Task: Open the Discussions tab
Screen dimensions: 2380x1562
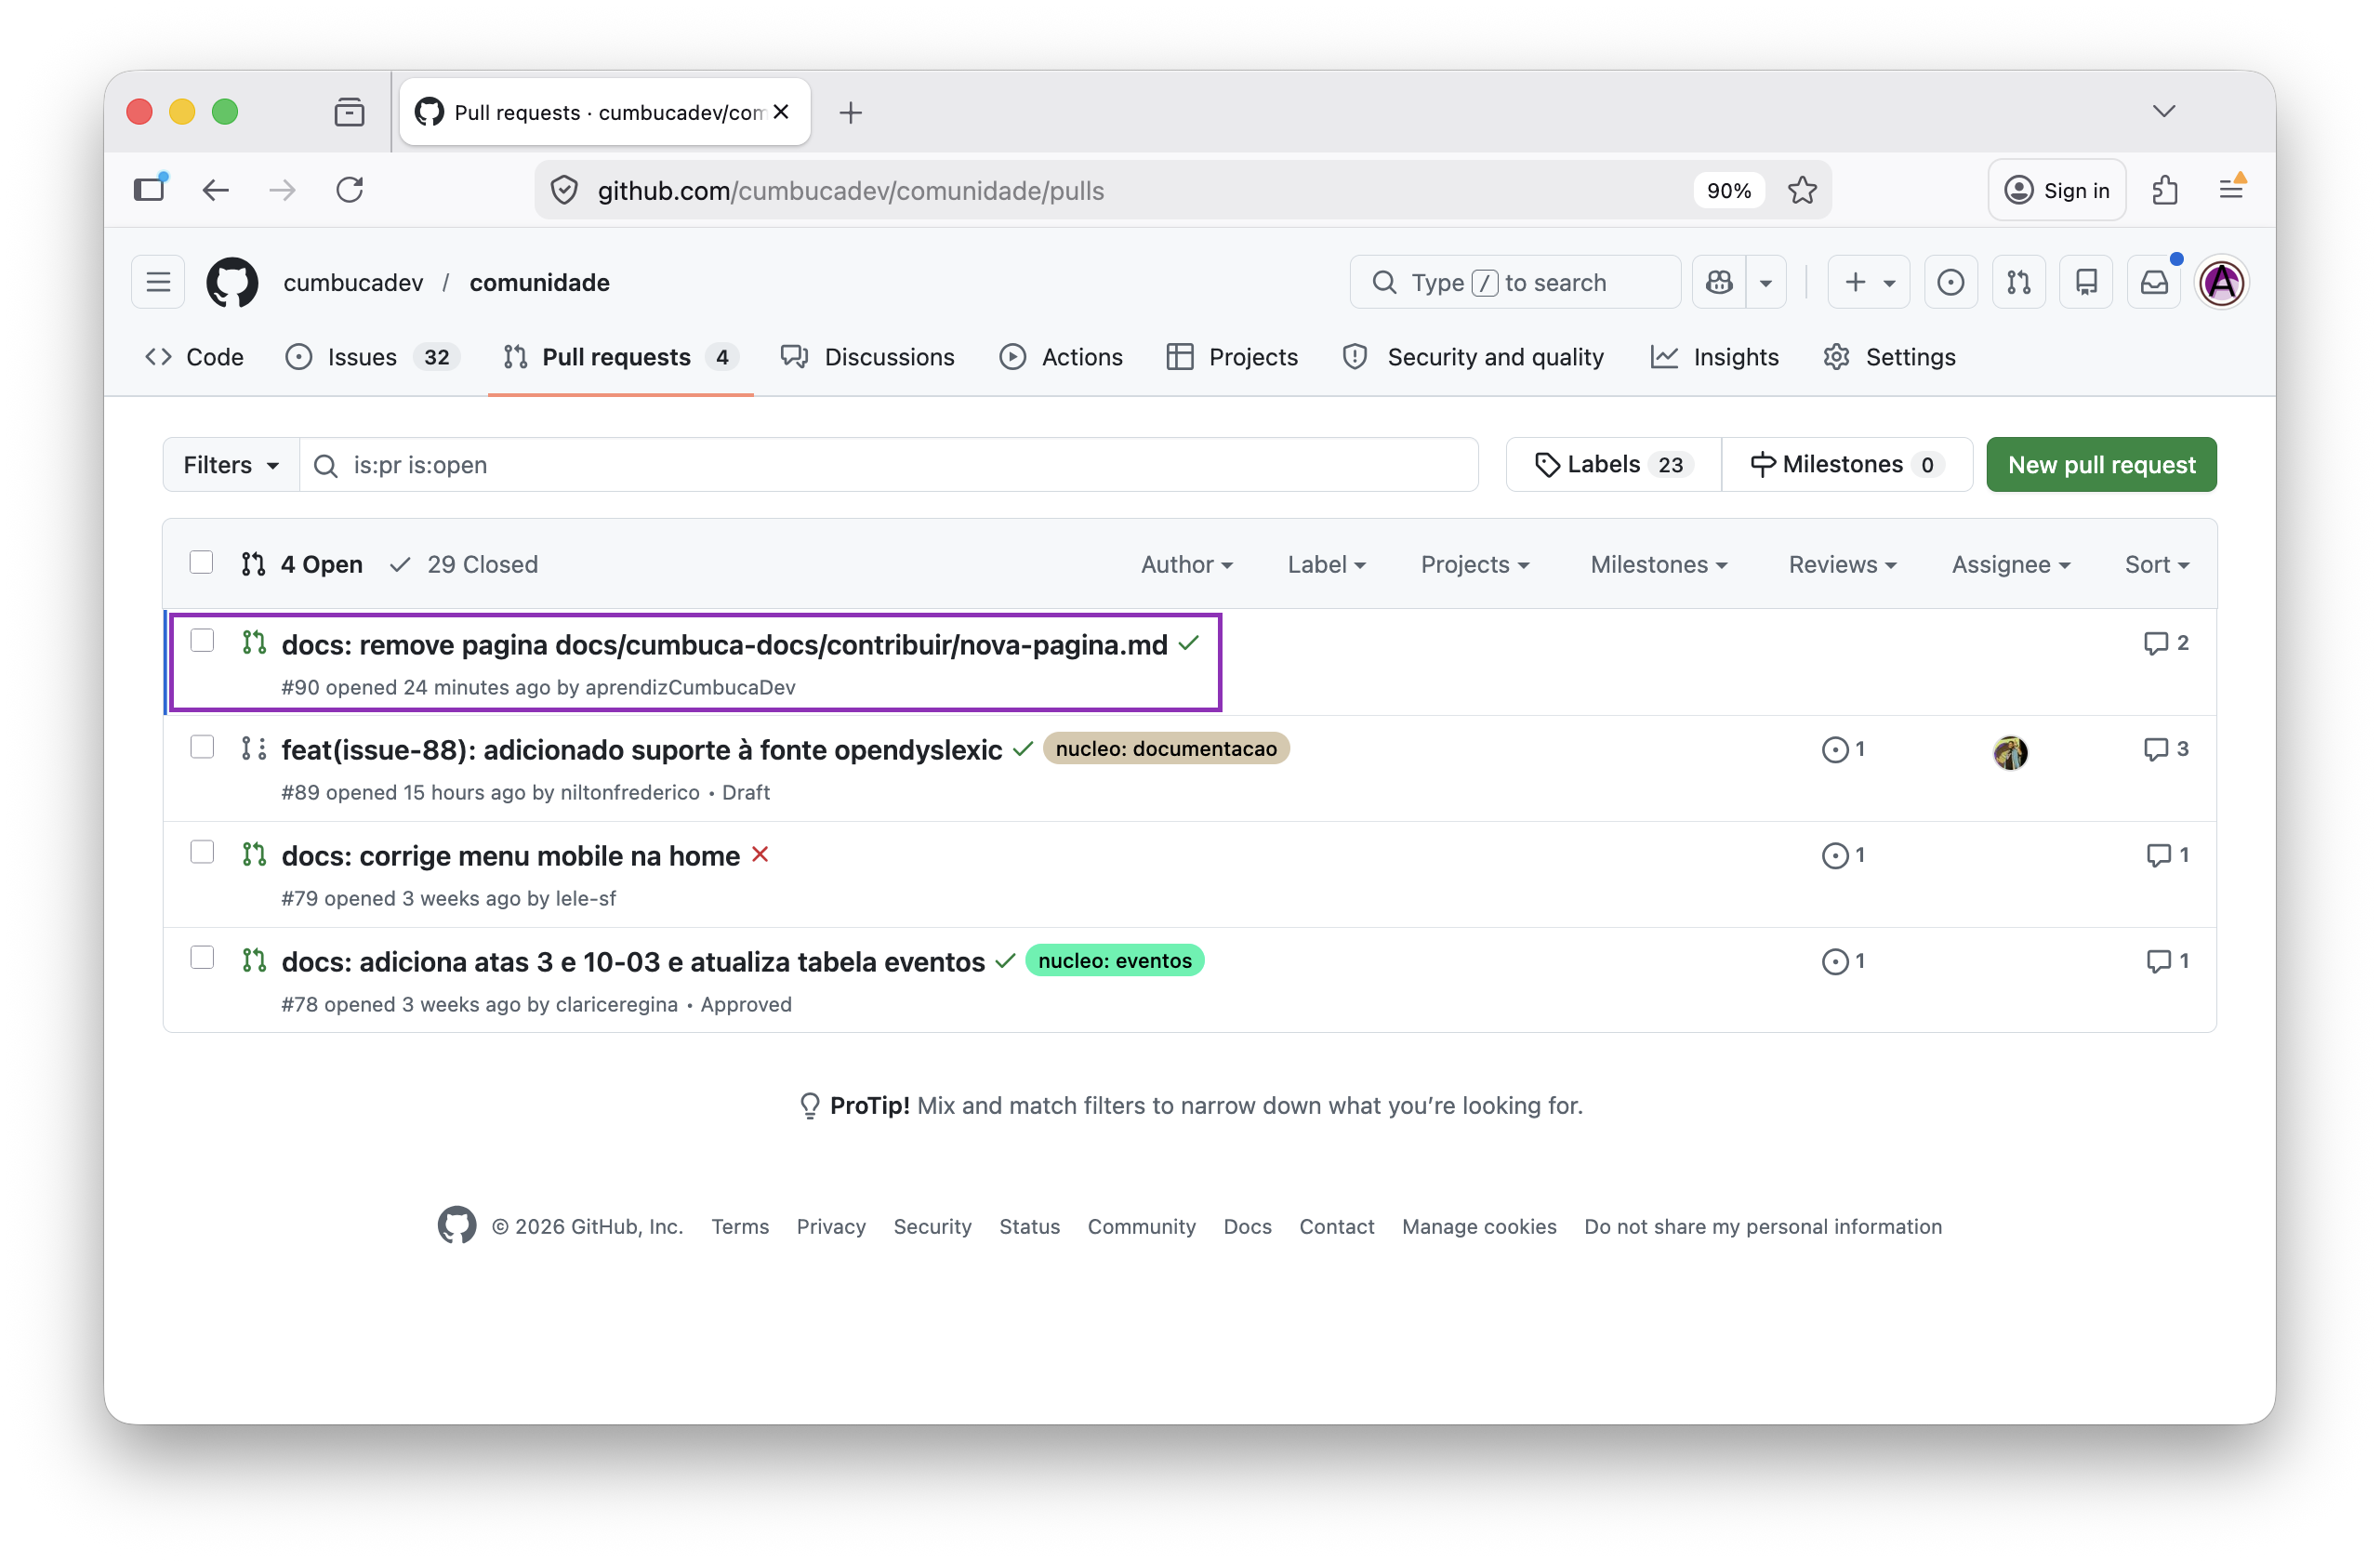Action: [868, 357]
